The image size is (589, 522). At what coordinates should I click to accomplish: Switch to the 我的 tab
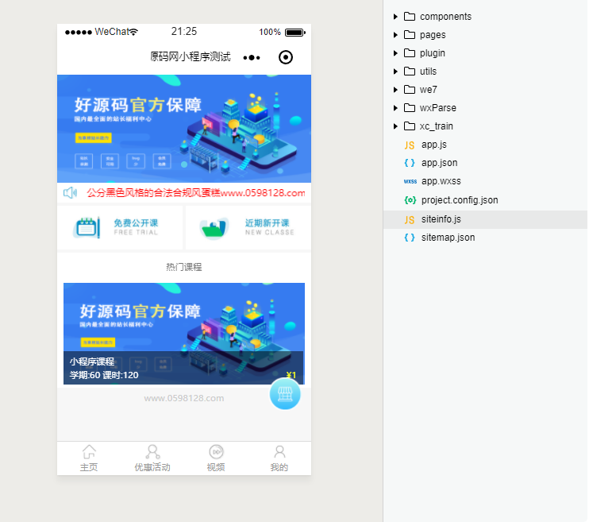pyautogui.click(x=279, y=458)
